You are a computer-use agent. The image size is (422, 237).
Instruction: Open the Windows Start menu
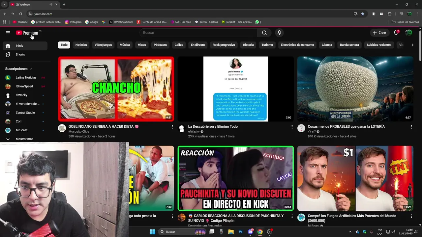pos(153,232)
